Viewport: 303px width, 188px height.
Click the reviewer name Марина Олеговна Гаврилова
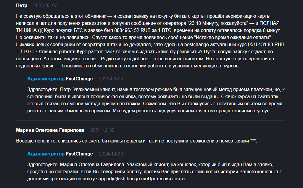pyautogui.click(x=50, y=130)
